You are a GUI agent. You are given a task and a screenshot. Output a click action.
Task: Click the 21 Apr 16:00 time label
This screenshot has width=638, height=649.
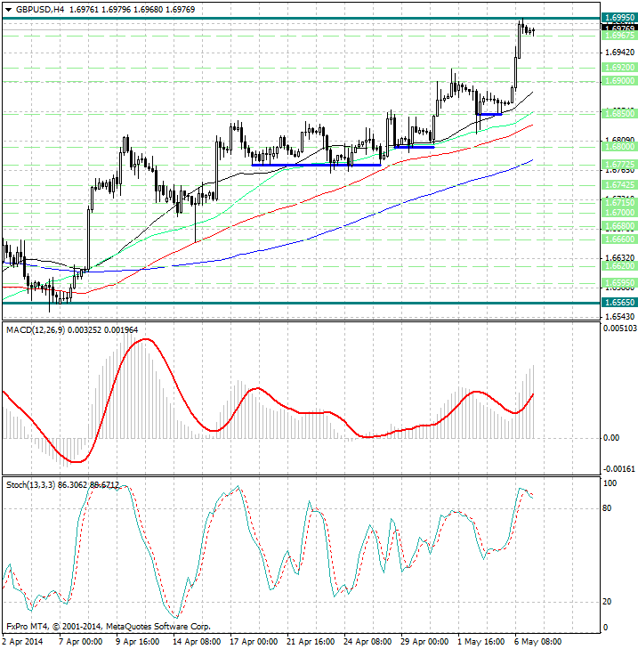click(x=311, y=642)
